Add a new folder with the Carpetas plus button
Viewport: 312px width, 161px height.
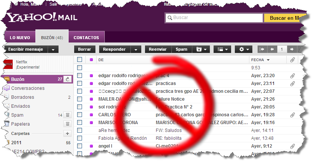[67, 133]
